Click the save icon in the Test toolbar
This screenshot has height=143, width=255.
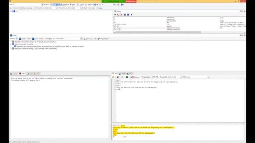point(118,77)
